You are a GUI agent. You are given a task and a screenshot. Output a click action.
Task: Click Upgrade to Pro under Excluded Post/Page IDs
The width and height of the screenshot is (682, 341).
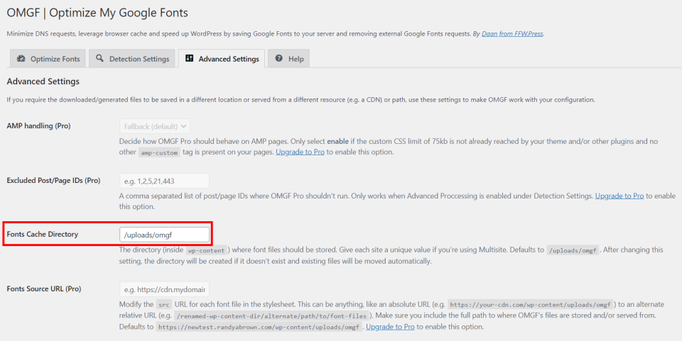(619, 196)
